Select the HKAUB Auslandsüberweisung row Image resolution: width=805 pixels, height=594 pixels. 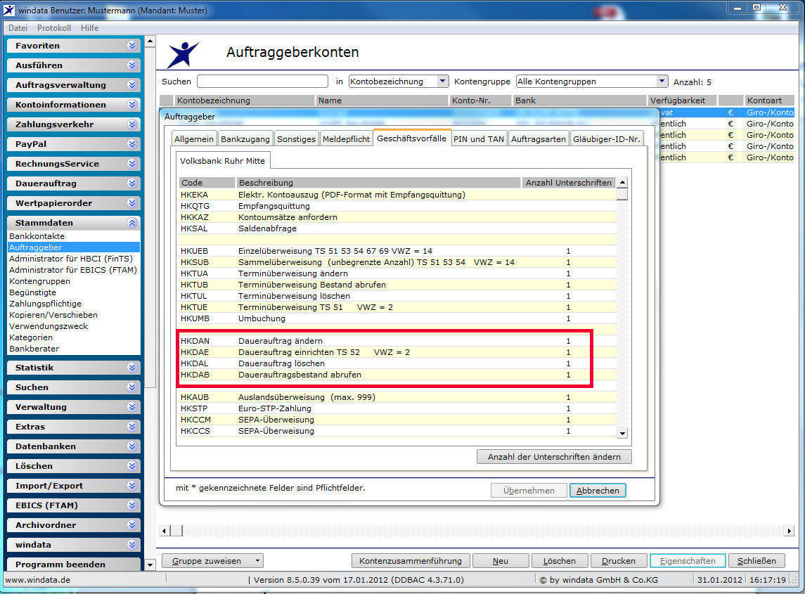point(397,397)
